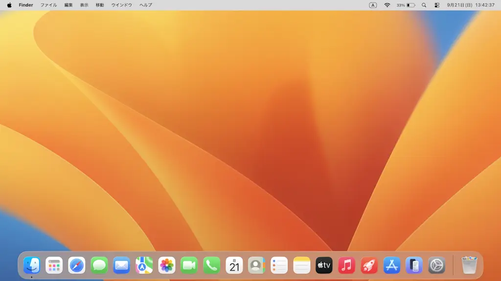Viewport: 501px width, 281px height.
Task: Open Spotlight search
Action: [x=423, y=5]
